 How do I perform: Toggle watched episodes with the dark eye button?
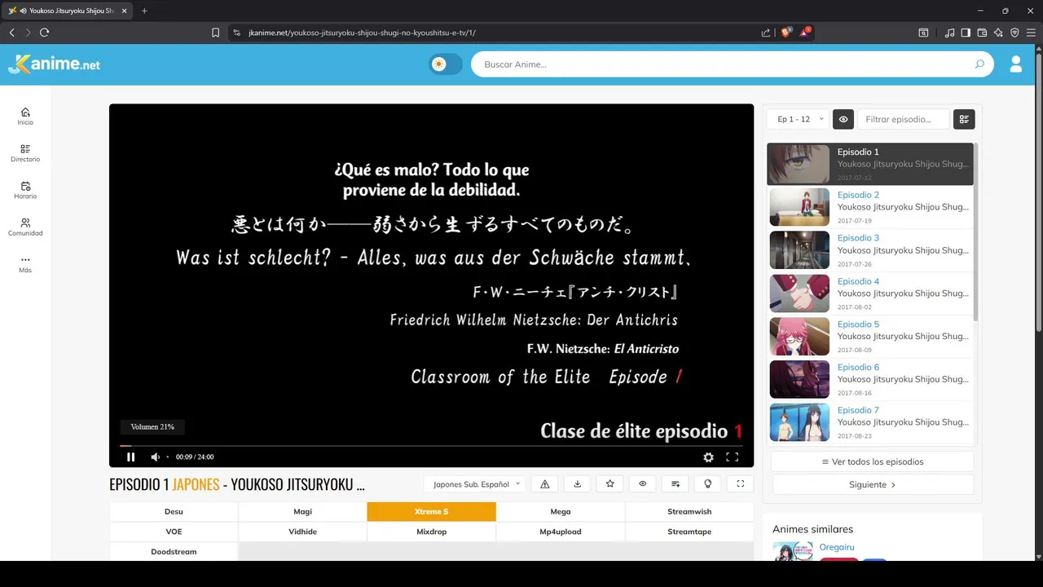843,119
